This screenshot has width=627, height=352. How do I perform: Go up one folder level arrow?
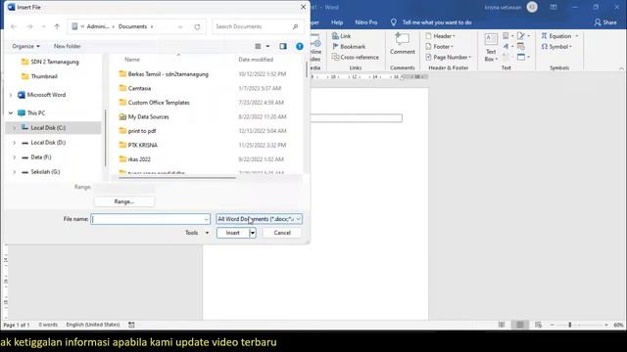[x=57, y=26]
